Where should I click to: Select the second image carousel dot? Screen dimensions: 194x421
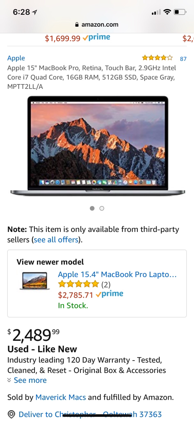(102, 208)
